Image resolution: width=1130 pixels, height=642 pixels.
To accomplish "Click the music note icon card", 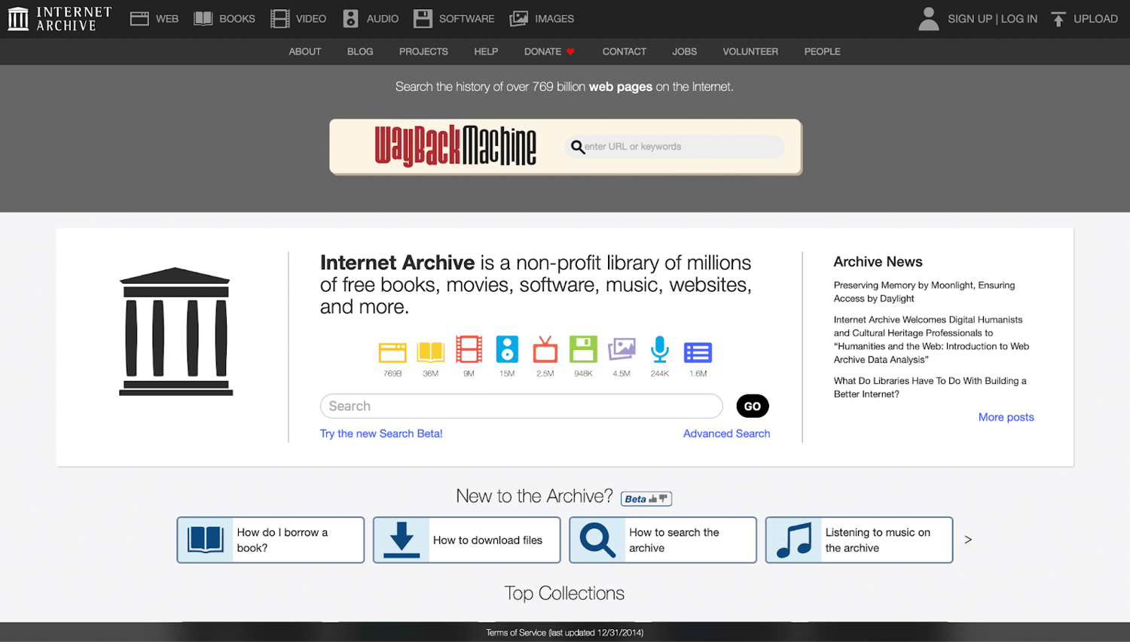I will 794,540.
